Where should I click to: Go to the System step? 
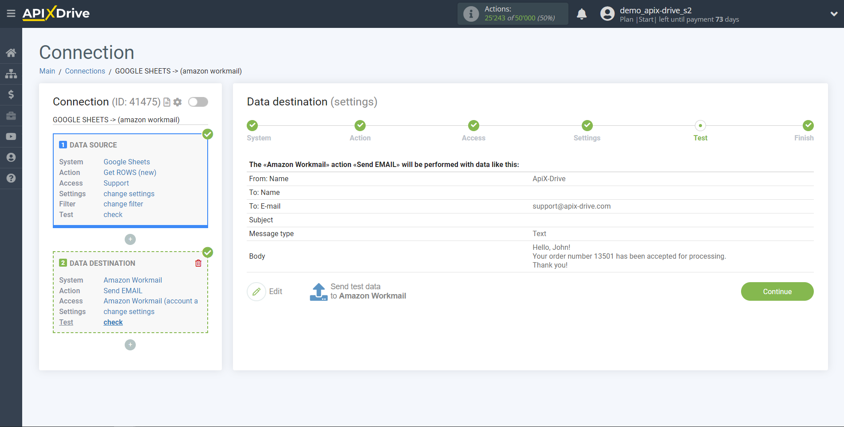[x=252, y=125]
